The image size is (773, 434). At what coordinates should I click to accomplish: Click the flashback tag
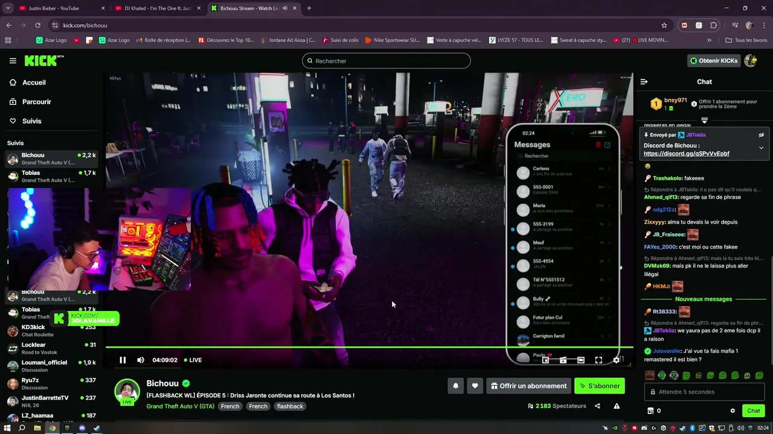pos(290,406)
